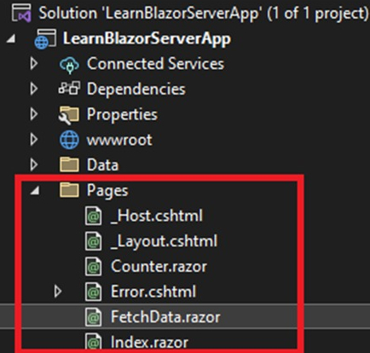370x353 pixels.
Task: Select the Counter.razor file
Action: 159,266
